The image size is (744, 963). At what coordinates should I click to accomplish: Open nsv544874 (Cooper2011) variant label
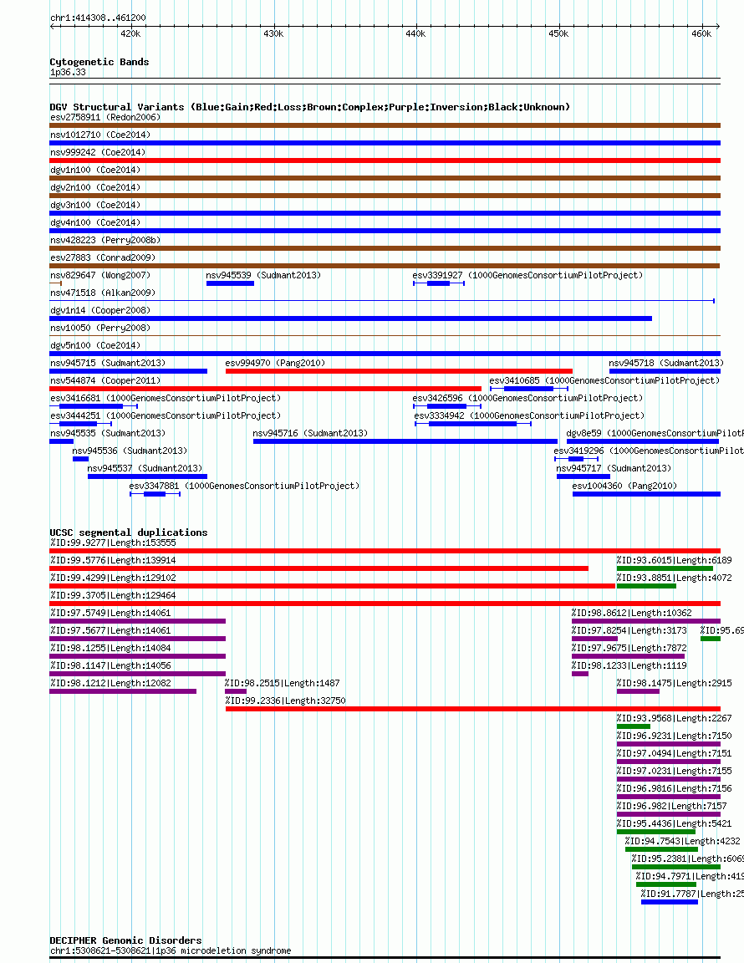tap(105, 381)
